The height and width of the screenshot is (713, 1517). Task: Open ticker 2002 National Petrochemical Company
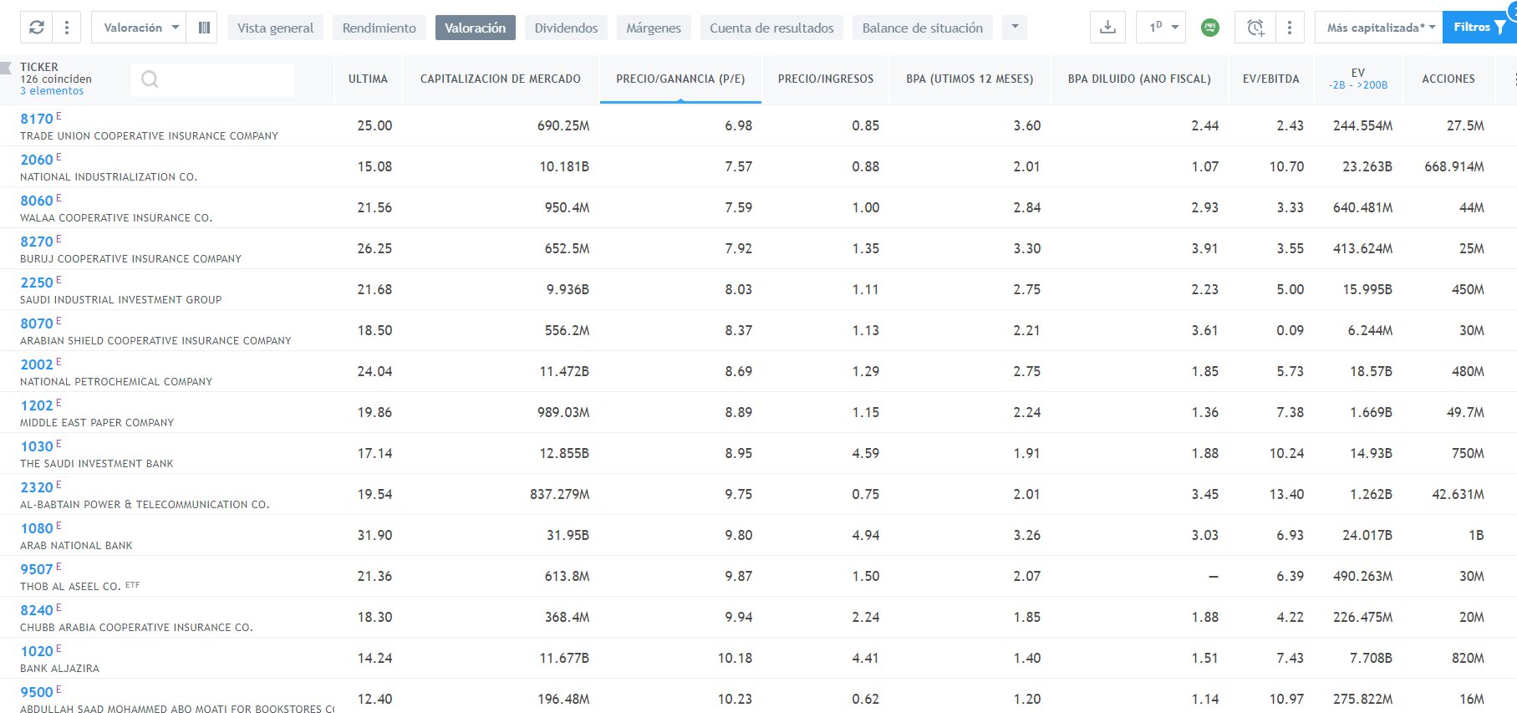37,364
